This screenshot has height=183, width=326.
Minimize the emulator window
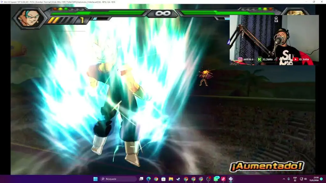click(x=307, y=2)
